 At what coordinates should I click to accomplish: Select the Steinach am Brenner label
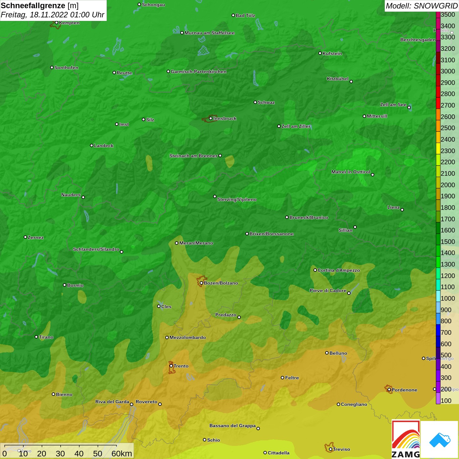(x=193, y=156)
